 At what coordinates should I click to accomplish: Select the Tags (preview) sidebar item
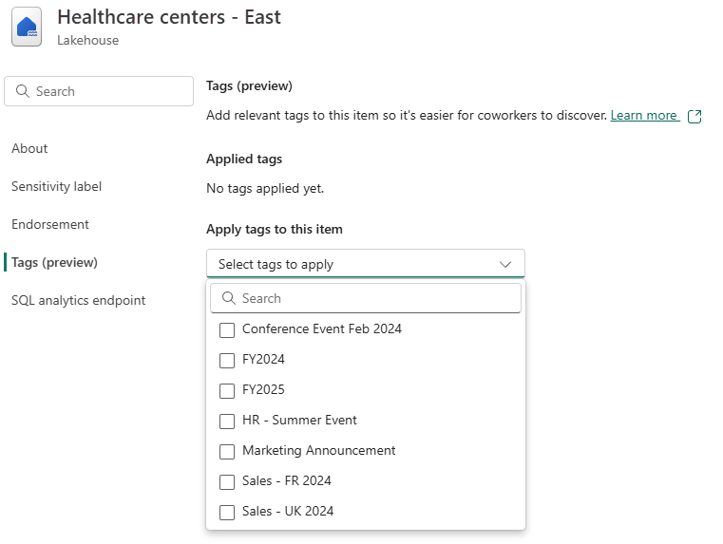(54, 262)
